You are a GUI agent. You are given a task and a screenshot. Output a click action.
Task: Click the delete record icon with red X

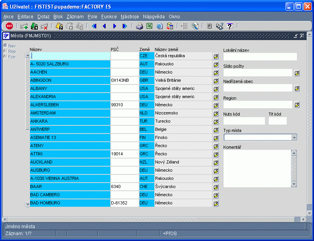(44, 26)
